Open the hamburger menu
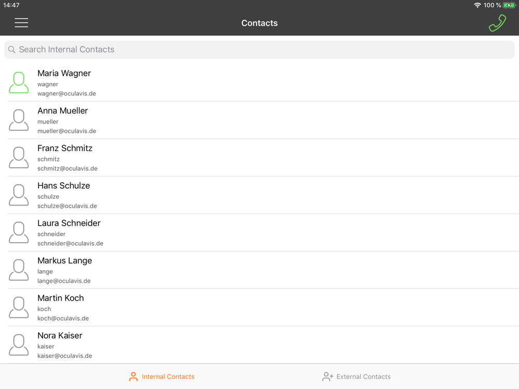This screenshot has height=389, width=519. 21,23
